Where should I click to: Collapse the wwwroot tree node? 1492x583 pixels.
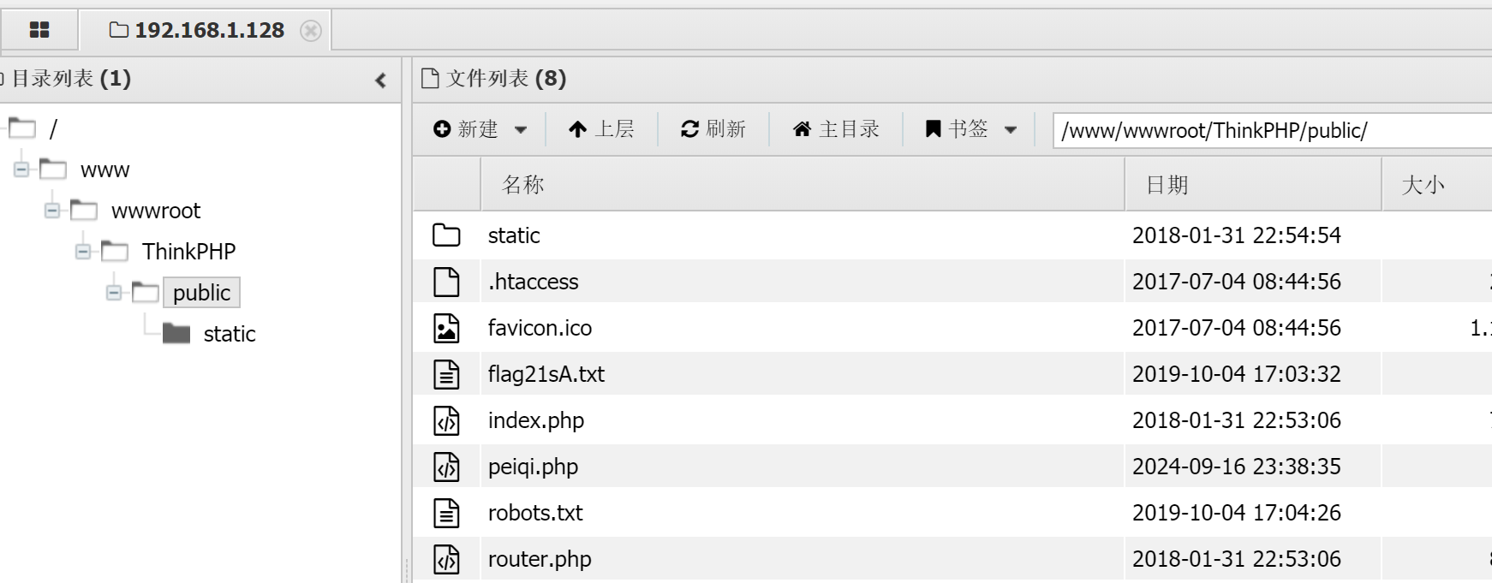click(x=52, y=211)
